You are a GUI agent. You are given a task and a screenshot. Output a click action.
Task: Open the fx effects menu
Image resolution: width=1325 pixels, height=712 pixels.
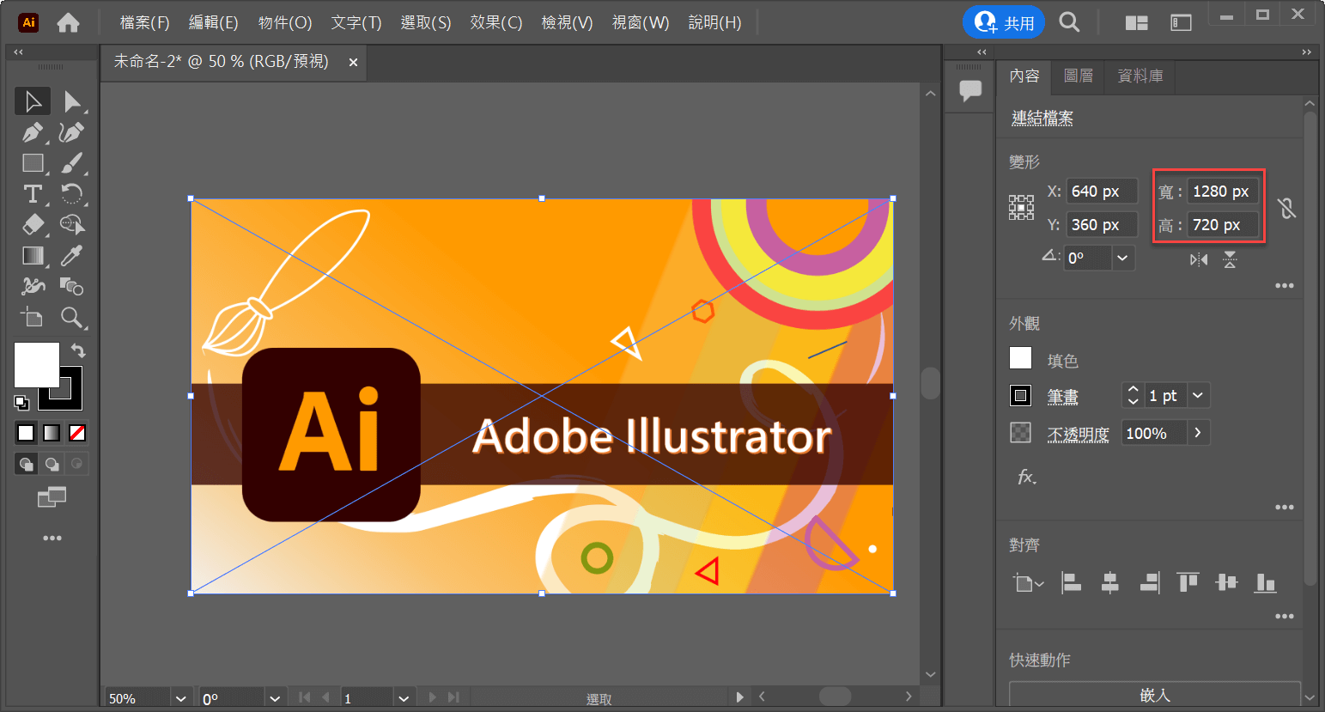pyautogui.click(x=1027, y=477)
